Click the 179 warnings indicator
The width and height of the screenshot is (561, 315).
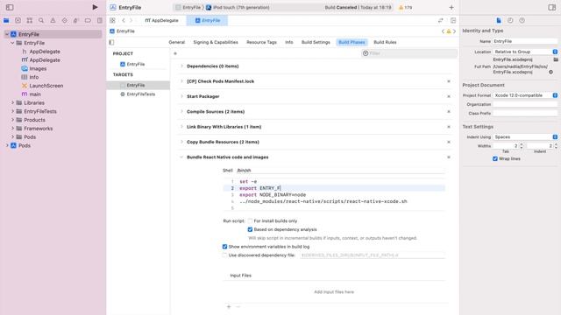[405, 7]
